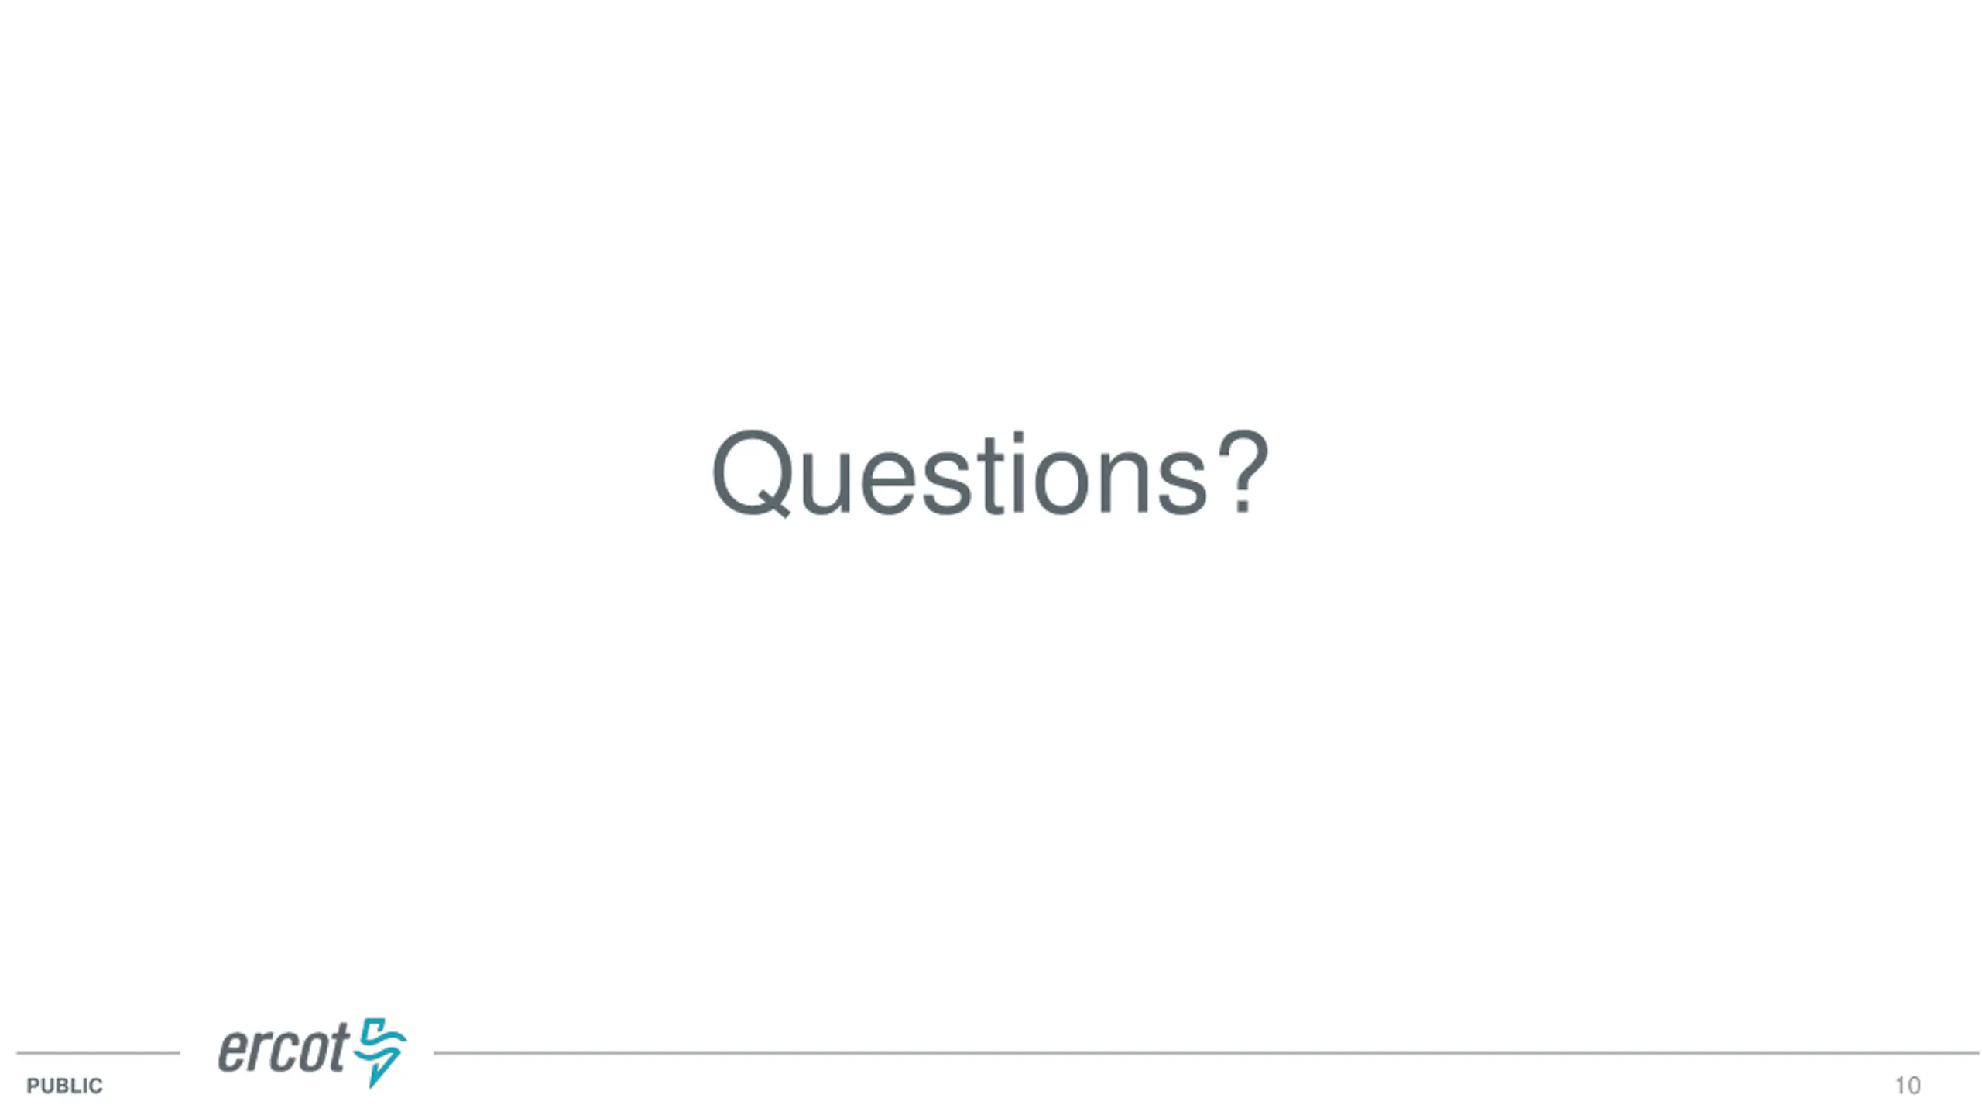1982x1115 pixels.
Task: Click the letter o in Questions
Action: (x=1062, y=483)
